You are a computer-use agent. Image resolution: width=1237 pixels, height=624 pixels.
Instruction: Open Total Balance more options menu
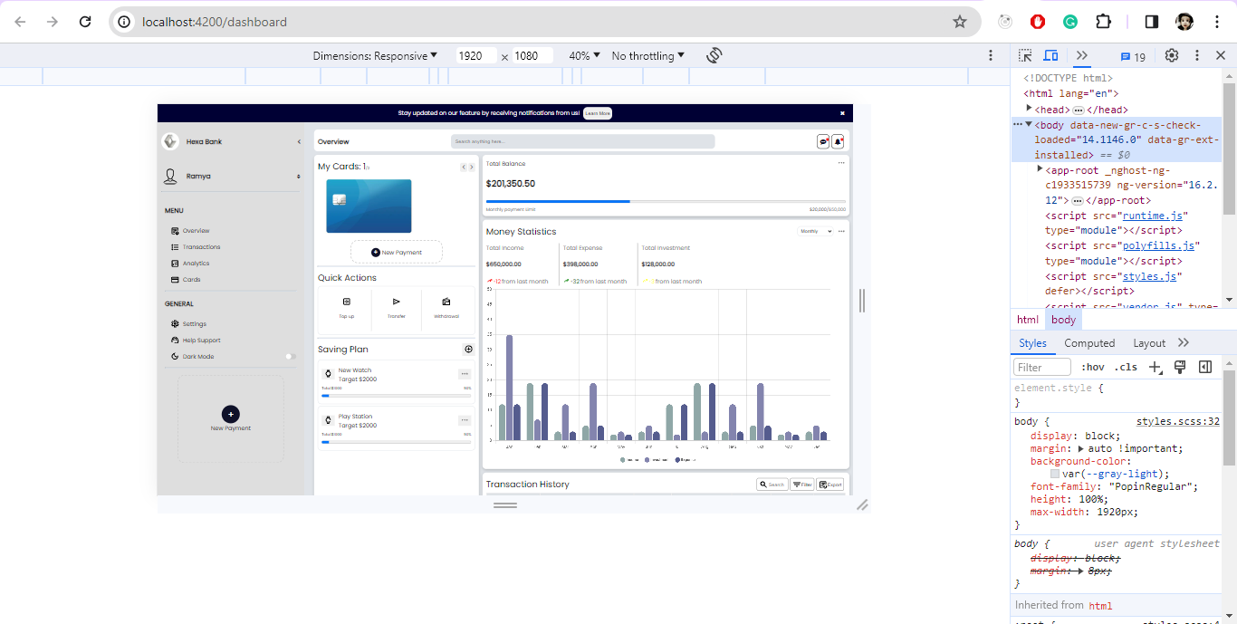[x=841, y=163]
